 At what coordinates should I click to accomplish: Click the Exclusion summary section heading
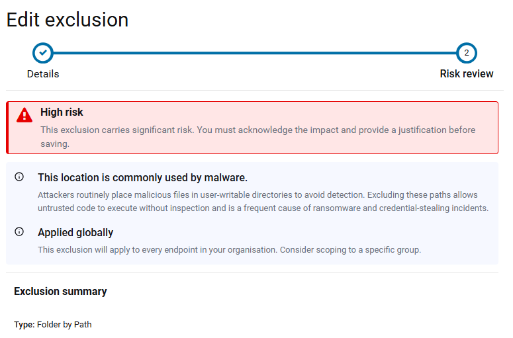click(x=60, y=291)
